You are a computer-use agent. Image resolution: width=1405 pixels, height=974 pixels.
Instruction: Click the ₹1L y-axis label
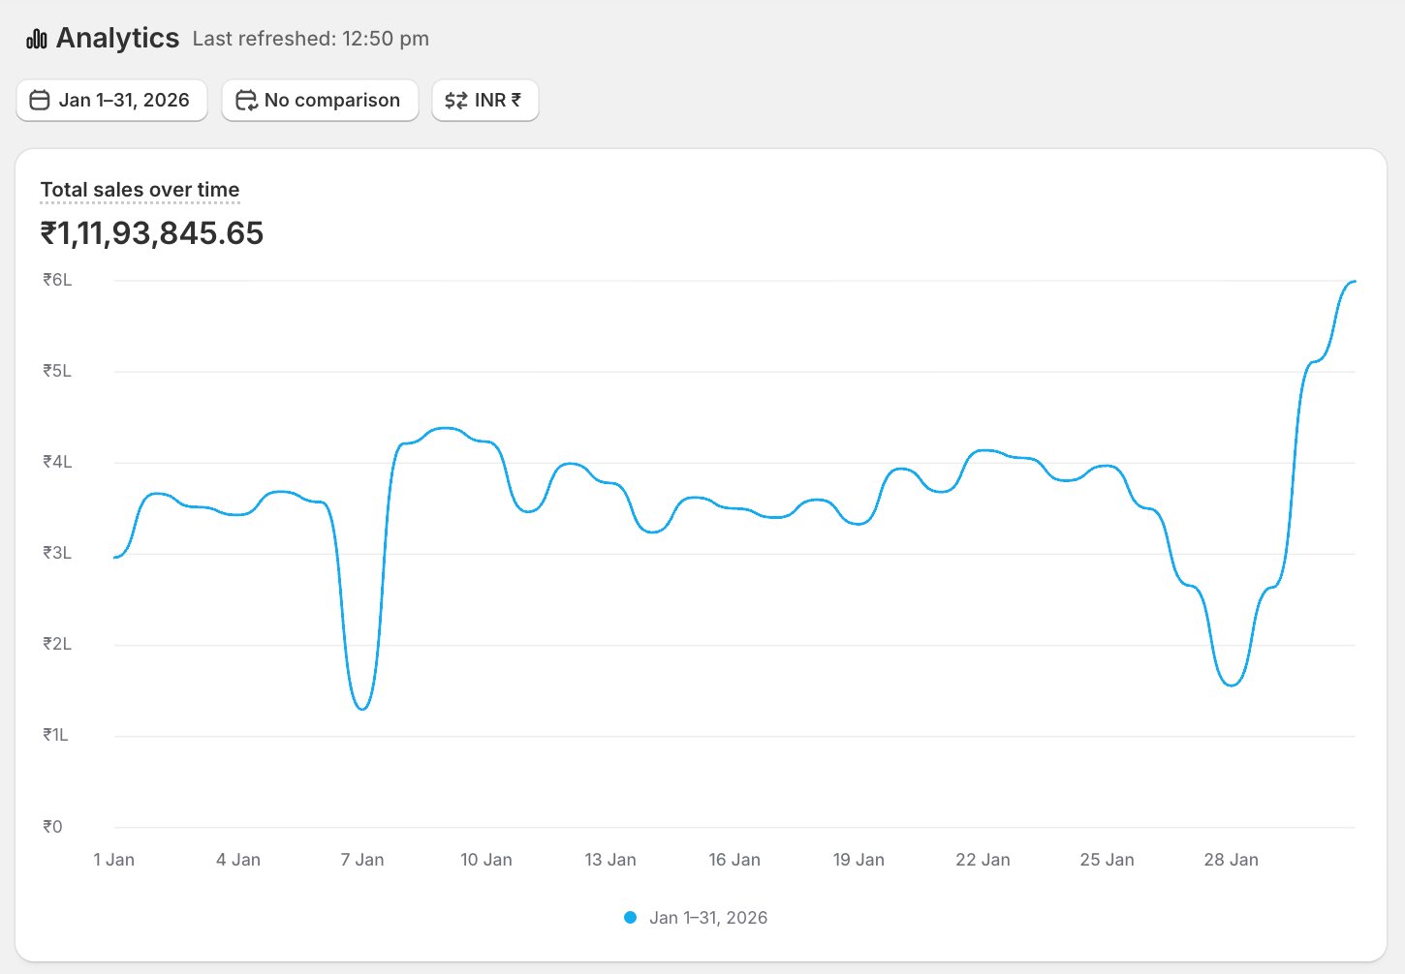[x=55, y=736]
